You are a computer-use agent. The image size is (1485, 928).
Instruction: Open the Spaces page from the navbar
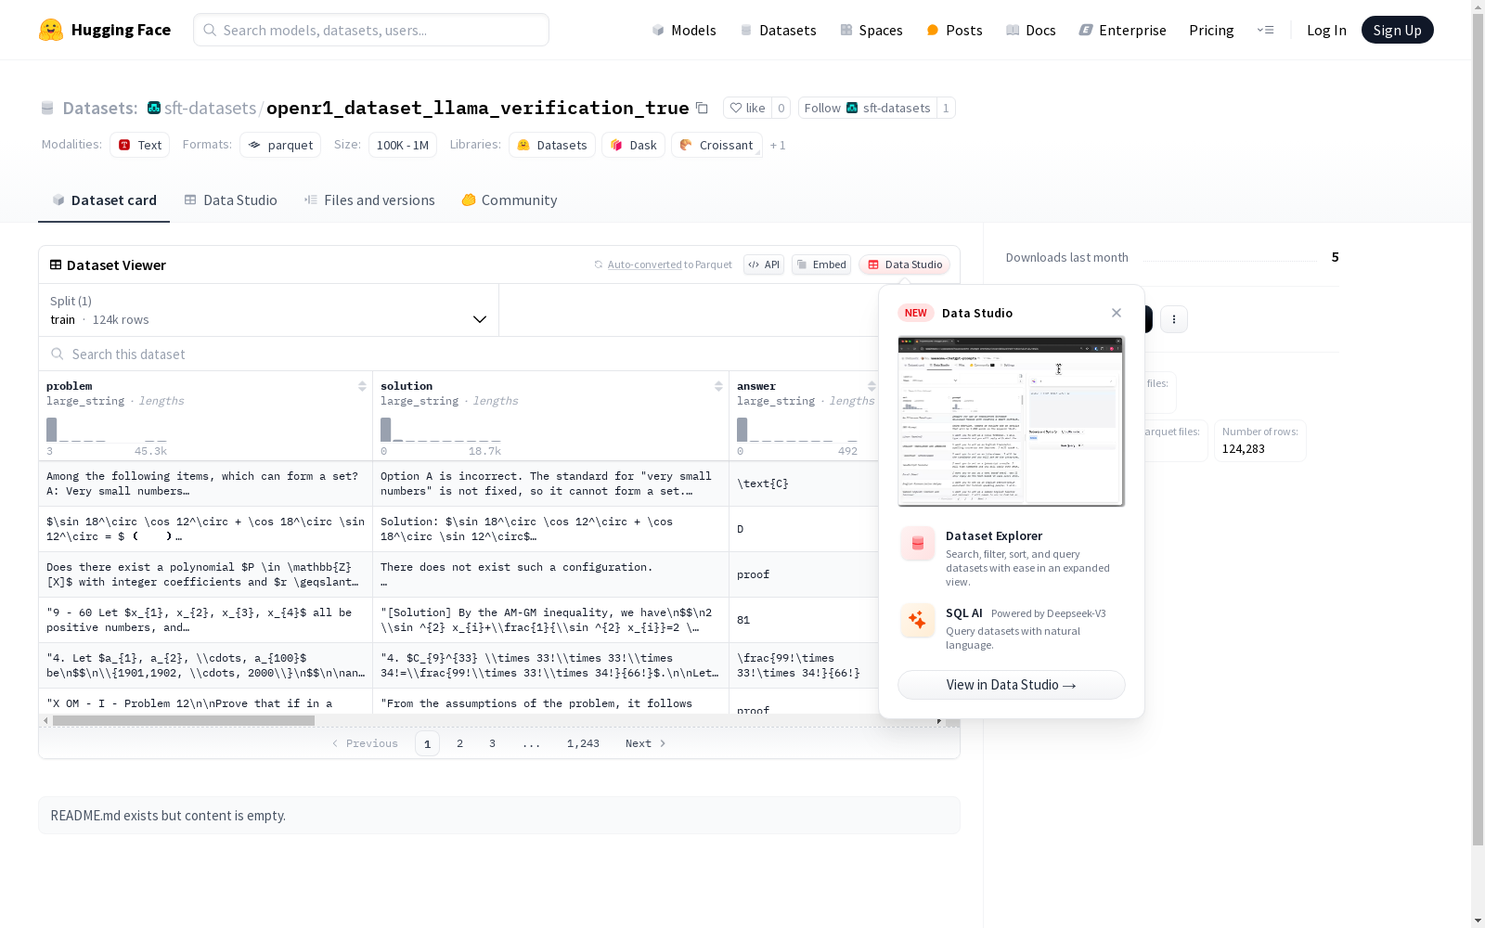pos(872,30)
